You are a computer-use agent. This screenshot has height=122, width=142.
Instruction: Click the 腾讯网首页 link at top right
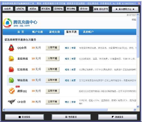[131, 15]
